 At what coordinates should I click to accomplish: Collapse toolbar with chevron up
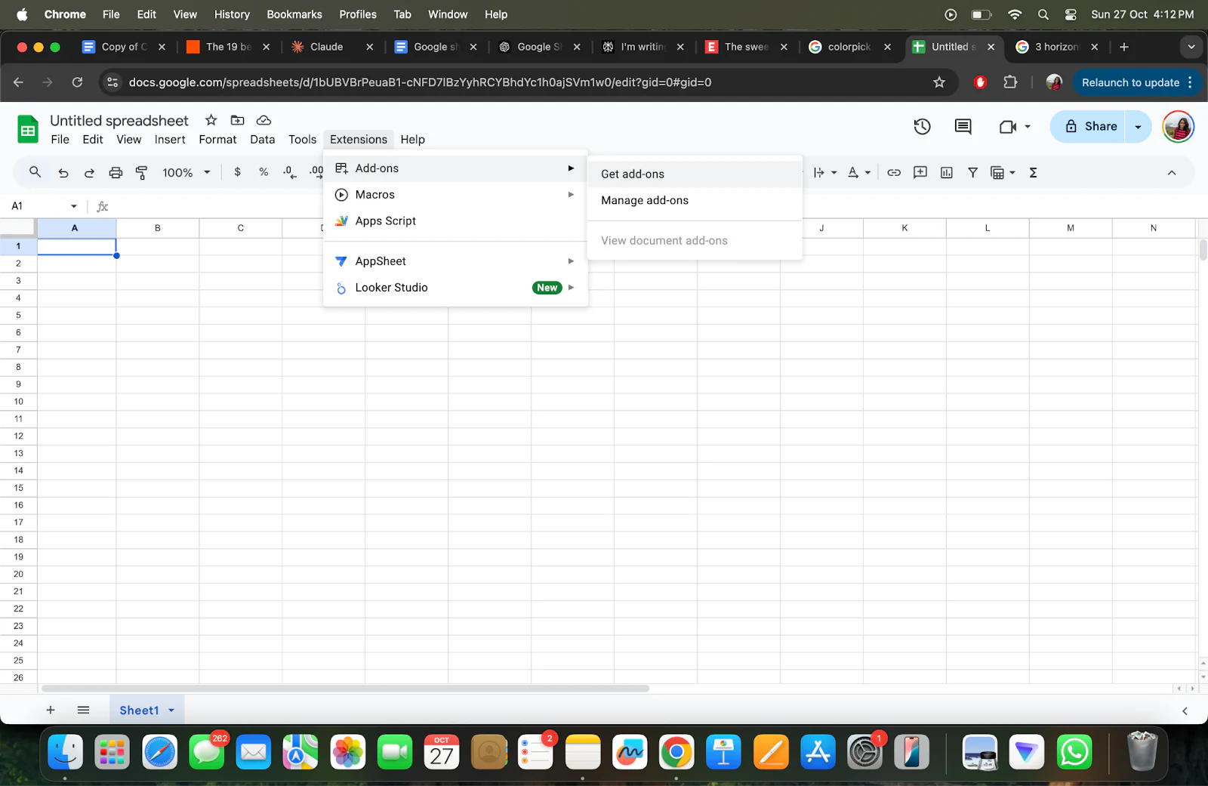[x=1172, y=173]
